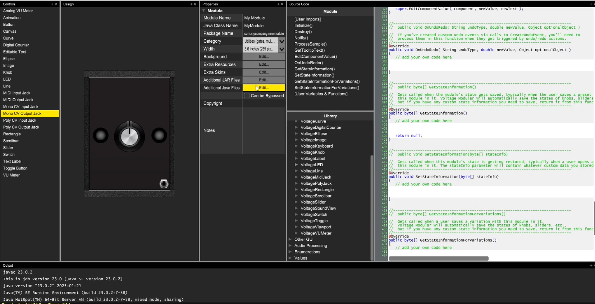Close the Controls panel with its X icon

[56, 4]
